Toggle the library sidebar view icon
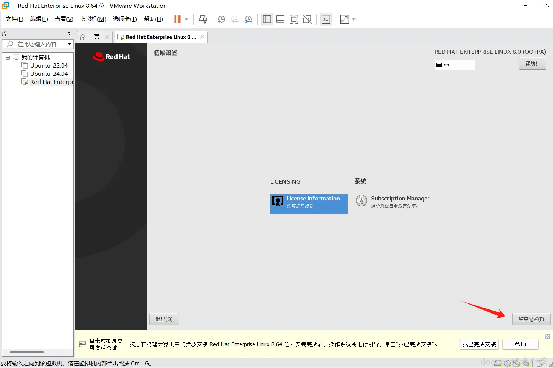 [x=267, y=19]
